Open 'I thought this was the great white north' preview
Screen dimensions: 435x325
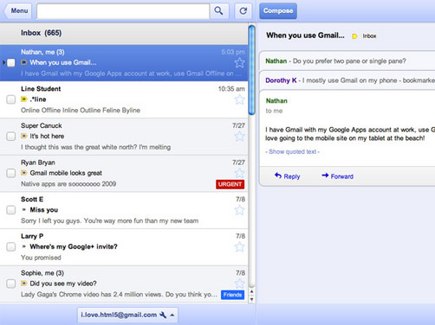click(95, 147)
